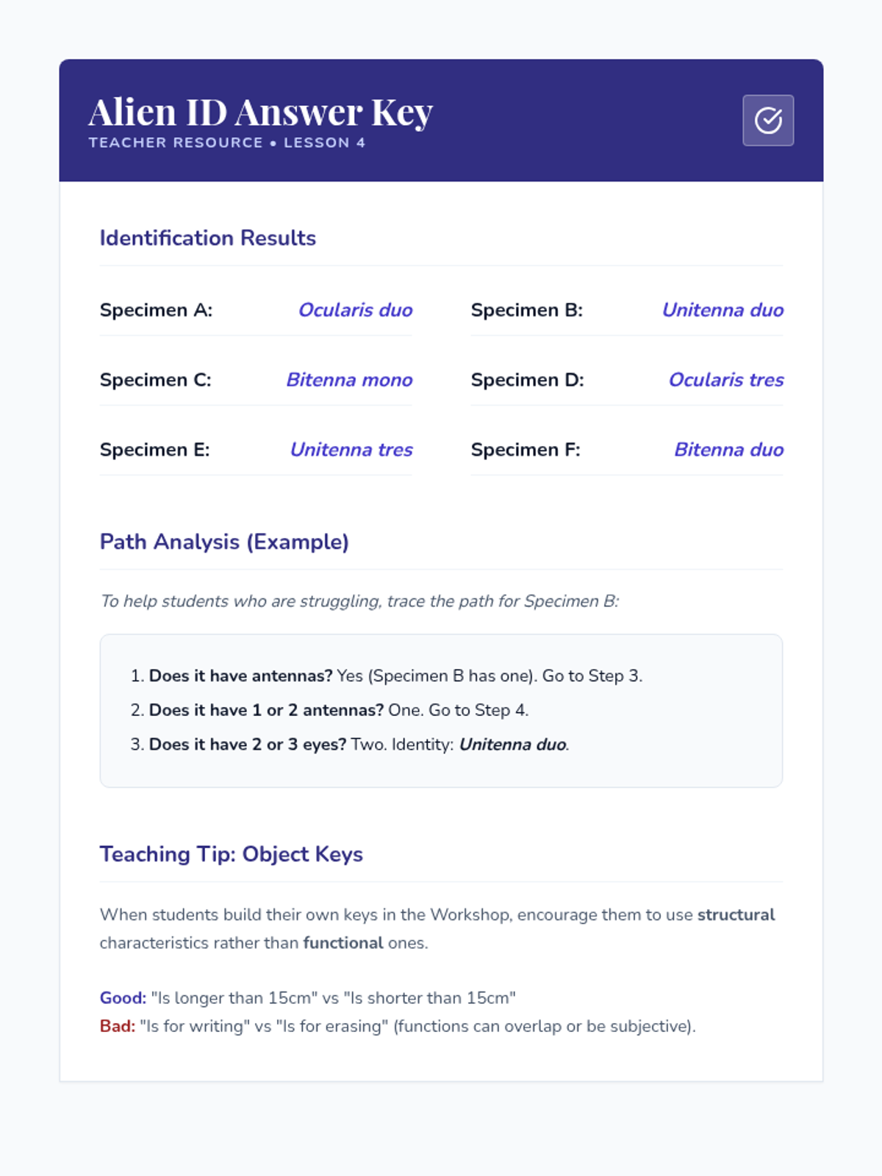Click the Ocularis tres answer
882x1176 pixels.
click(x=725, y=380)
